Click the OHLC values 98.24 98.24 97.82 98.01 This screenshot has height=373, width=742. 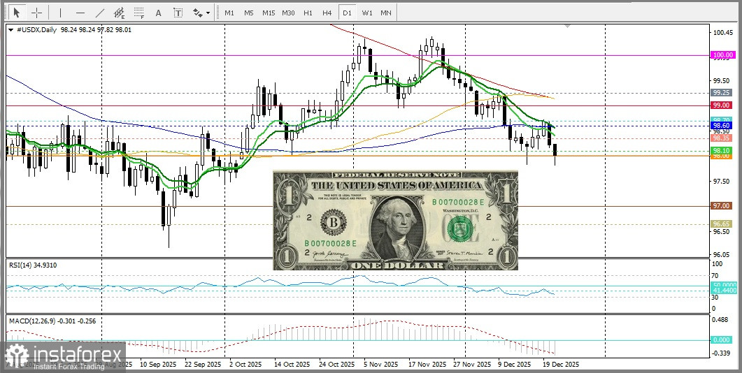coord(96,30)
